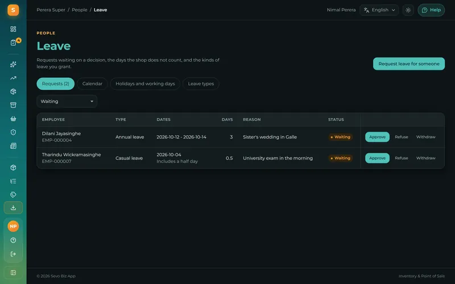Select the Requests (2) tab
This screenshot has width=455, height=284.
click(x=55, y=83)
